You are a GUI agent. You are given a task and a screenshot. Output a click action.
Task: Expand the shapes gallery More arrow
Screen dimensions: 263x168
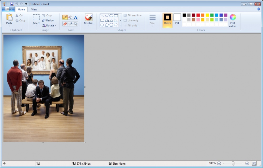[120, 25]
